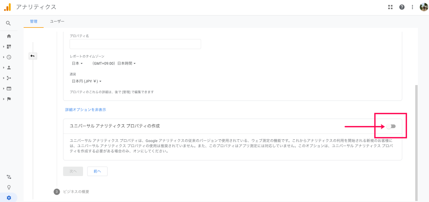
Task: Open the (GMT+09:00) 日本時間 timezone dropdown
Action: pos(114,64)
